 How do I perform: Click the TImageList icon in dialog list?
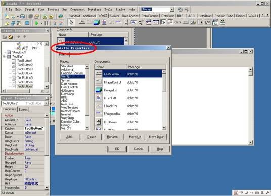point(99,90)
